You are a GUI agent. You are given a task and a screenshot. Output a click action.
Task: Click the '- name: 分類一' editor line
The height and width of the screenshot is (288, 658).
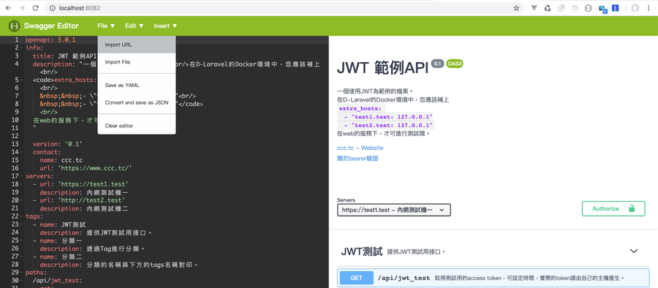click(x=58, y=240)
